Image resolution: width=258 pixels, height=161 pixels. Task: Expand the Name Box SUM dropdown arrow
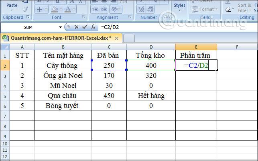pyautogui.click(x=60, y=27)
